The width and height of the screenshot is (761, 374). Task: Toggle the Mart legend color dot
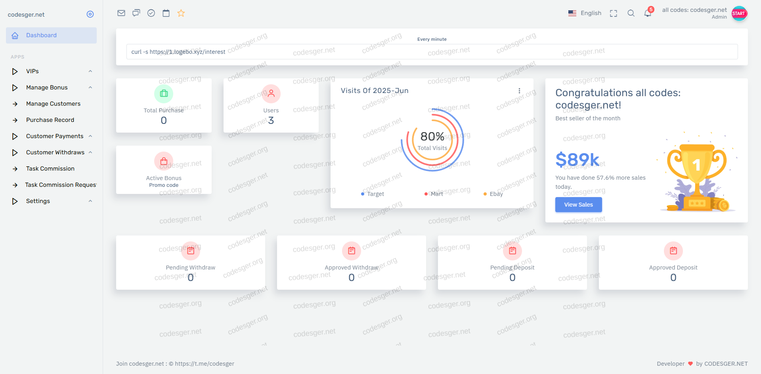(x=426, y=194)
